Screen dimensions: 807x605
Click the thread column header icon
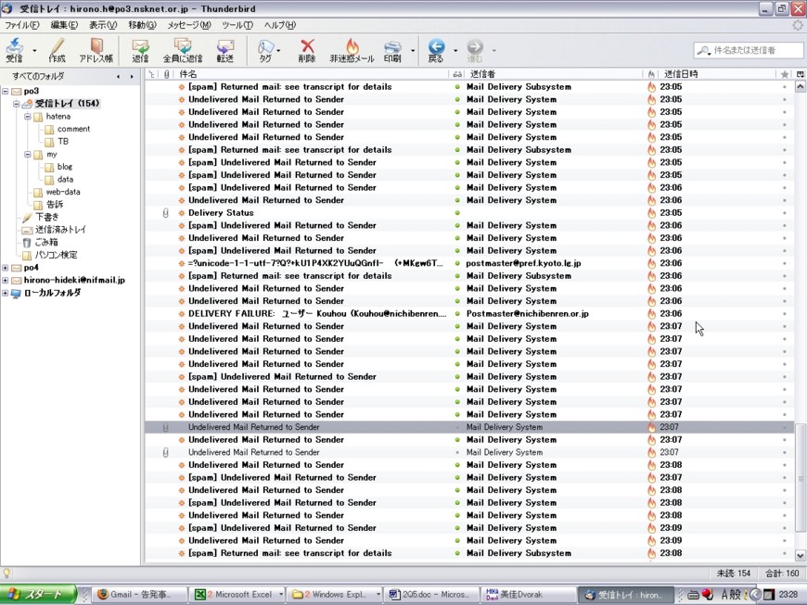coord(152,74)
